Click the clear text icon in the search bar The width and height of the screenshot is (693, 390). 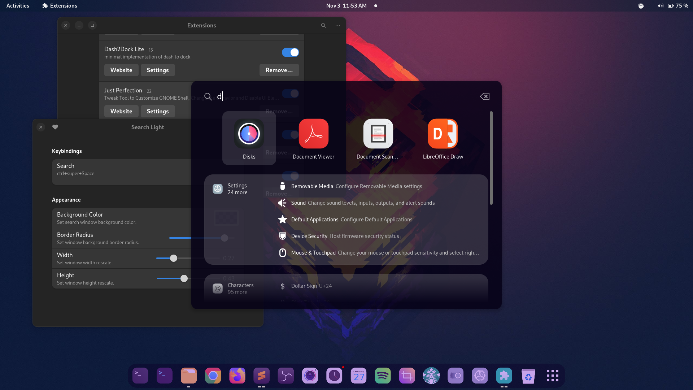coord(485,96)
